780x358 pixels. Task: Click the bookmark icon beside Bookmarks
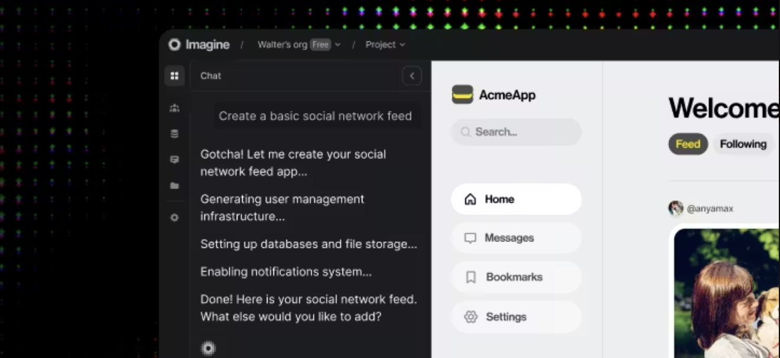(471, 277)
